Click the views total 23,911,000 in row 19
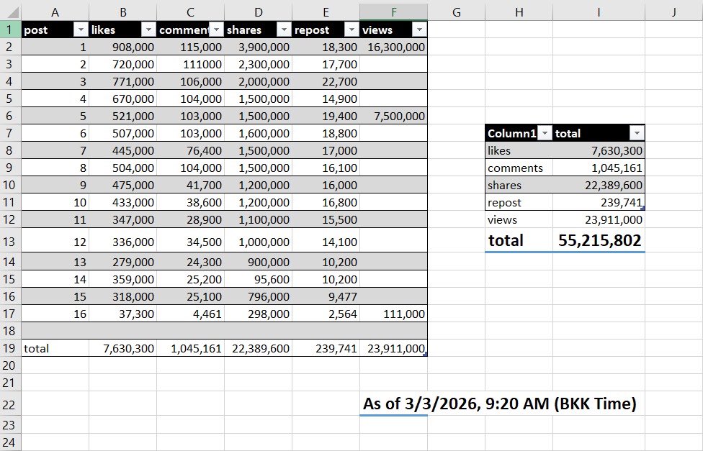The image size is (703, 451). pos(394,348)
